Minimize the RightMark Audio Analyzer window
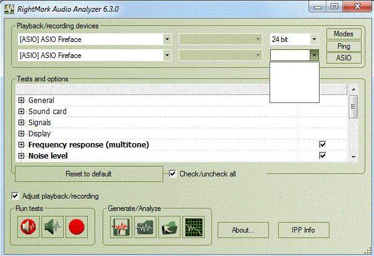The height and width of the screenshot is (256, 374). (318, 7)
